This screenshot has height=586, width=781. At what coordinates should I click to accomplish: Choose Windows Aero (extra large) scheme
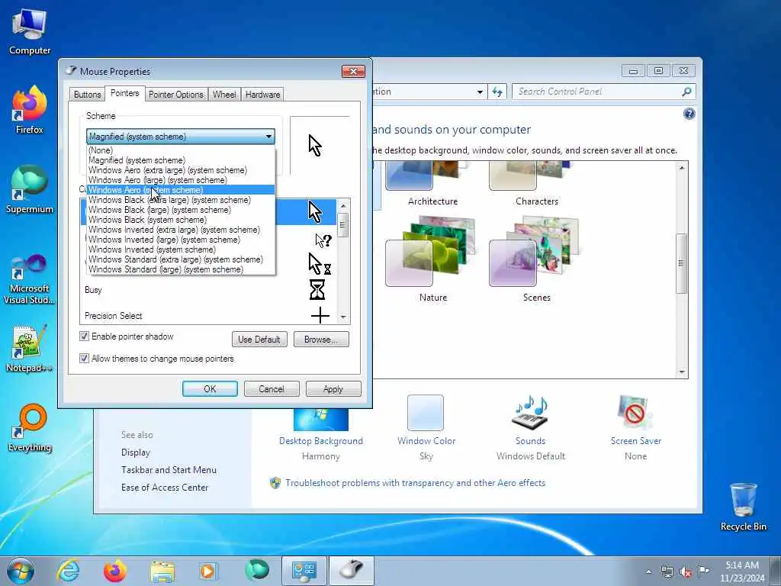pos(180,170)
